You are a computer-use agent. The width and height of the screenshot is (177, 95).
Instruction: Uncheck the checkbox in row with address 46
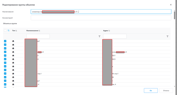click(x=5, y=77)
